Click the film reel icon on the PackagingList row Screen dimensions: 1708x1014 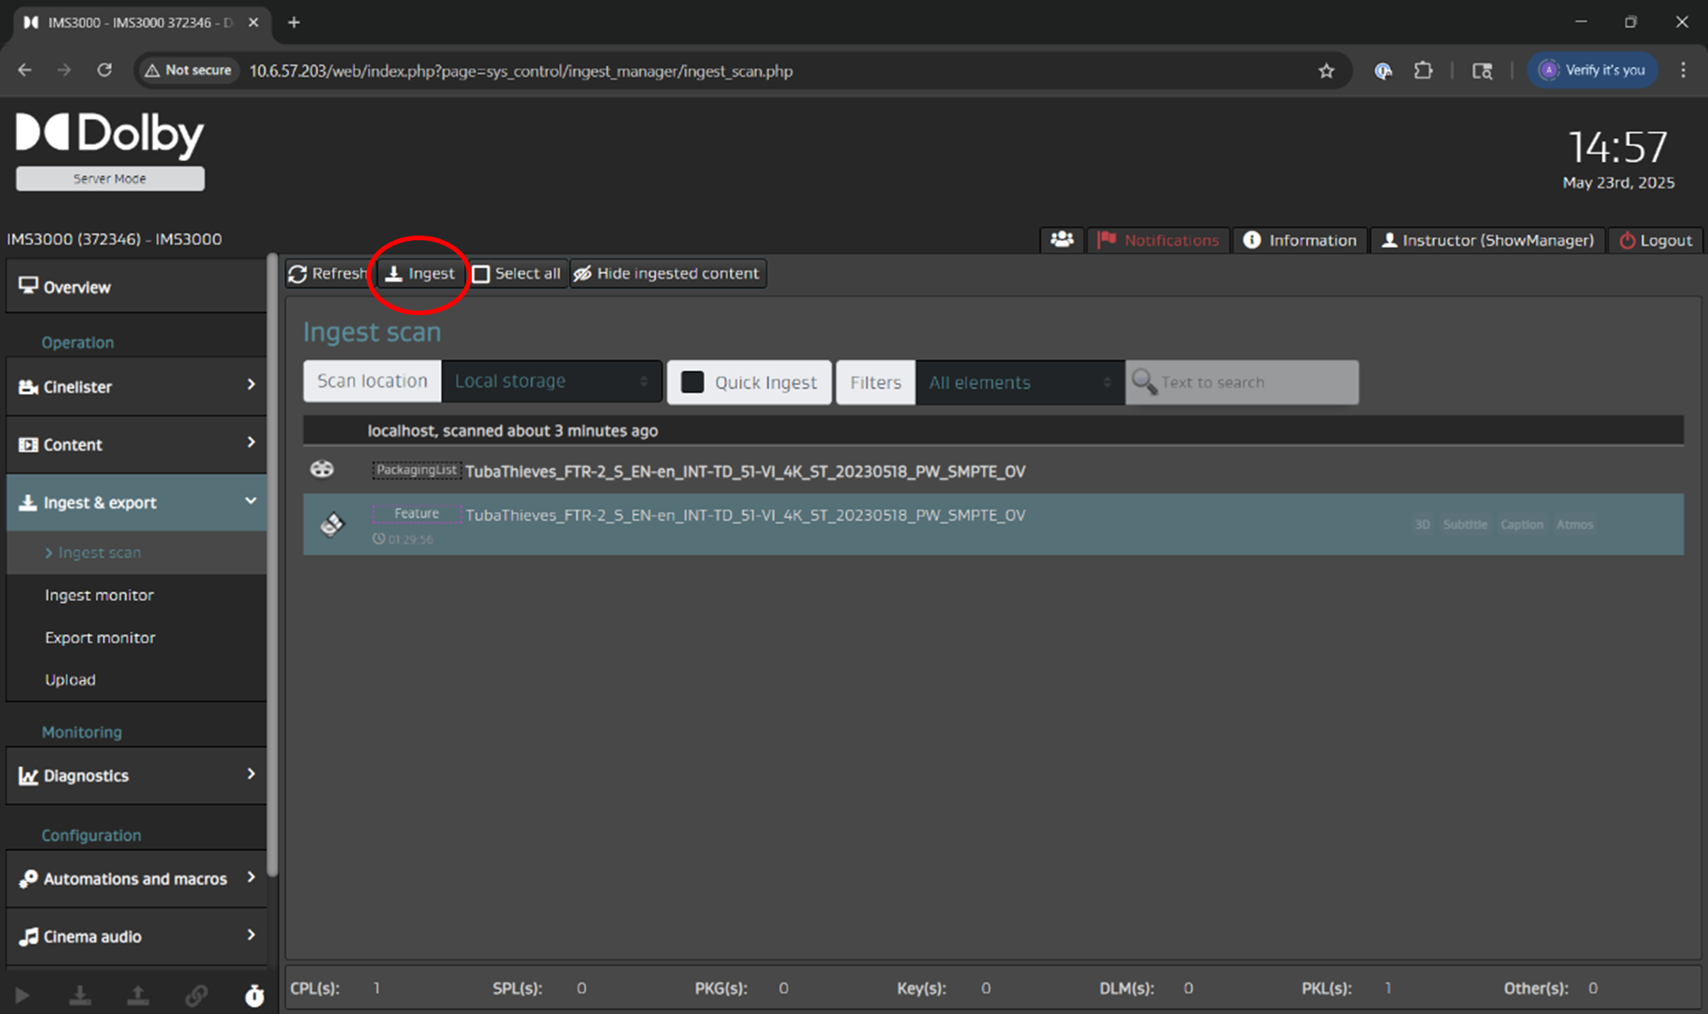[322, 470]
